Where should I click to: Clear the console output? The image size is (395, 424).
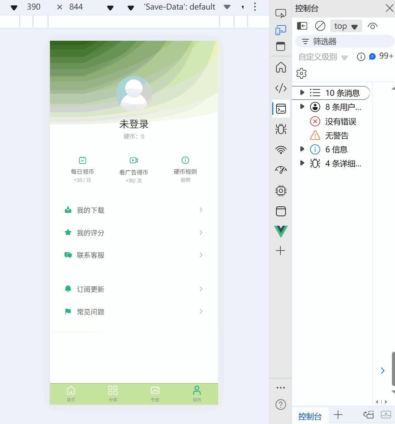[320, 26]
